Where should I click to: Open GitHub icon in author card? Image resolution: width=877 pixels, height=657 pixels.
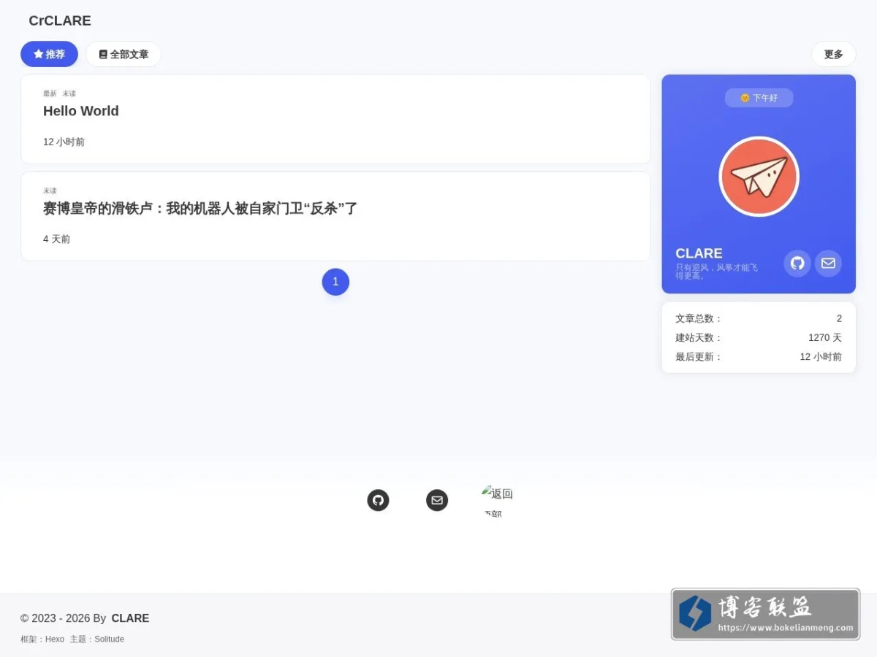click(x=797, y=264)
